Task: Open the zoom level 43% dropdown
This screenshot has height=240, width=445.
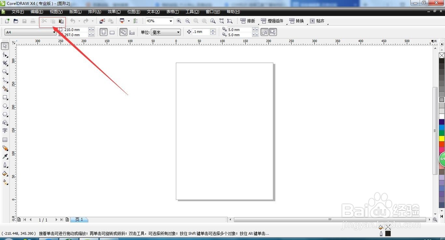Action: pos(171,21)
